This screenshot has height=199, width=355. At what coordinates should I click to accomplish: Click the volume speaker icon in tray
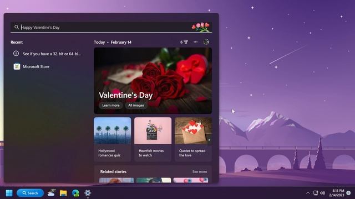[323, 193]
